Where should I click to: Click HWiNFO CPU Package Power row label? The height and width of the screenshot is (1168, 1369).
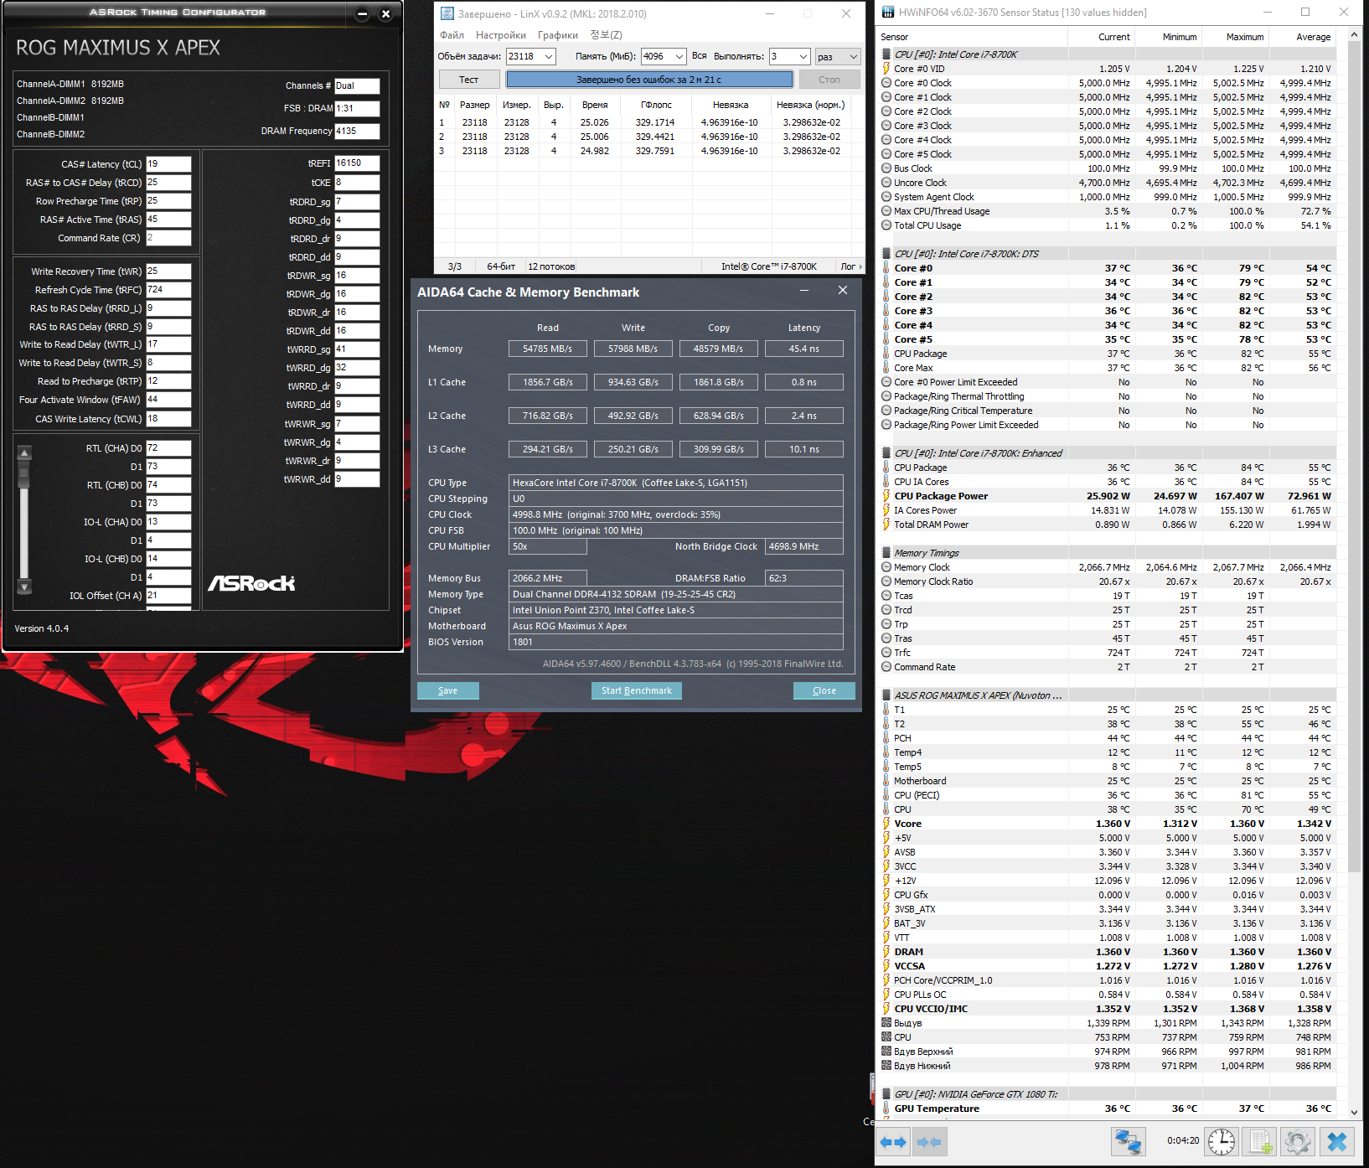(x=941, y=496)
